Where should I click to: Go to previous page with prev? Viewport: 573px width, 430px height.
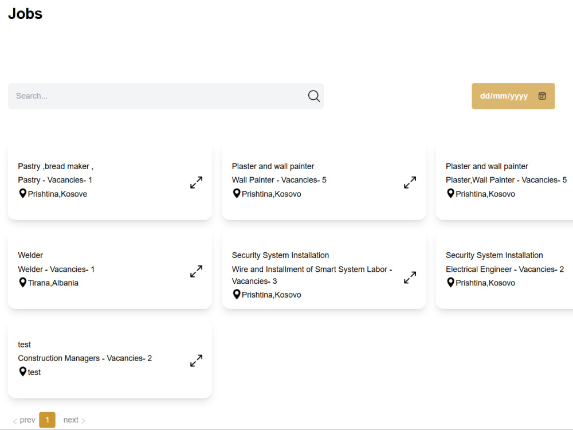pyautogui.click(x=24, y=420)
